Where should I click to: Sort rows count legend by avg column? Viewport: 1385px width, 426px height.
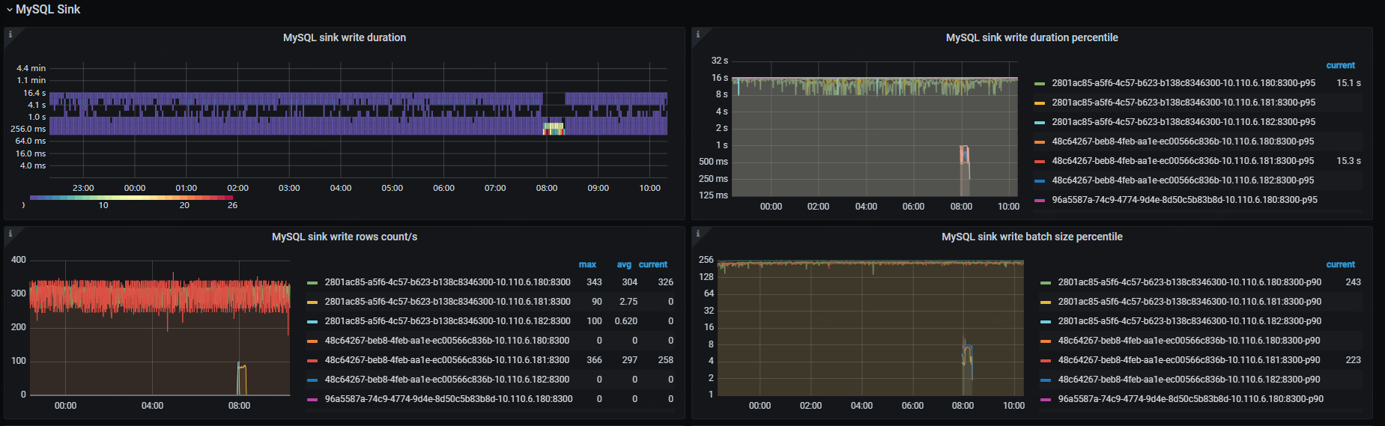click(x=624, y=264)
